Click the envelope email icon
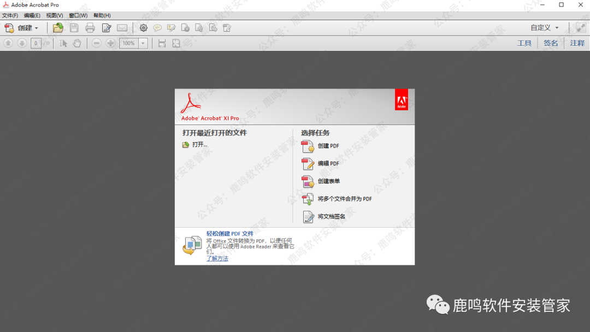 click(x=122, y=28)
